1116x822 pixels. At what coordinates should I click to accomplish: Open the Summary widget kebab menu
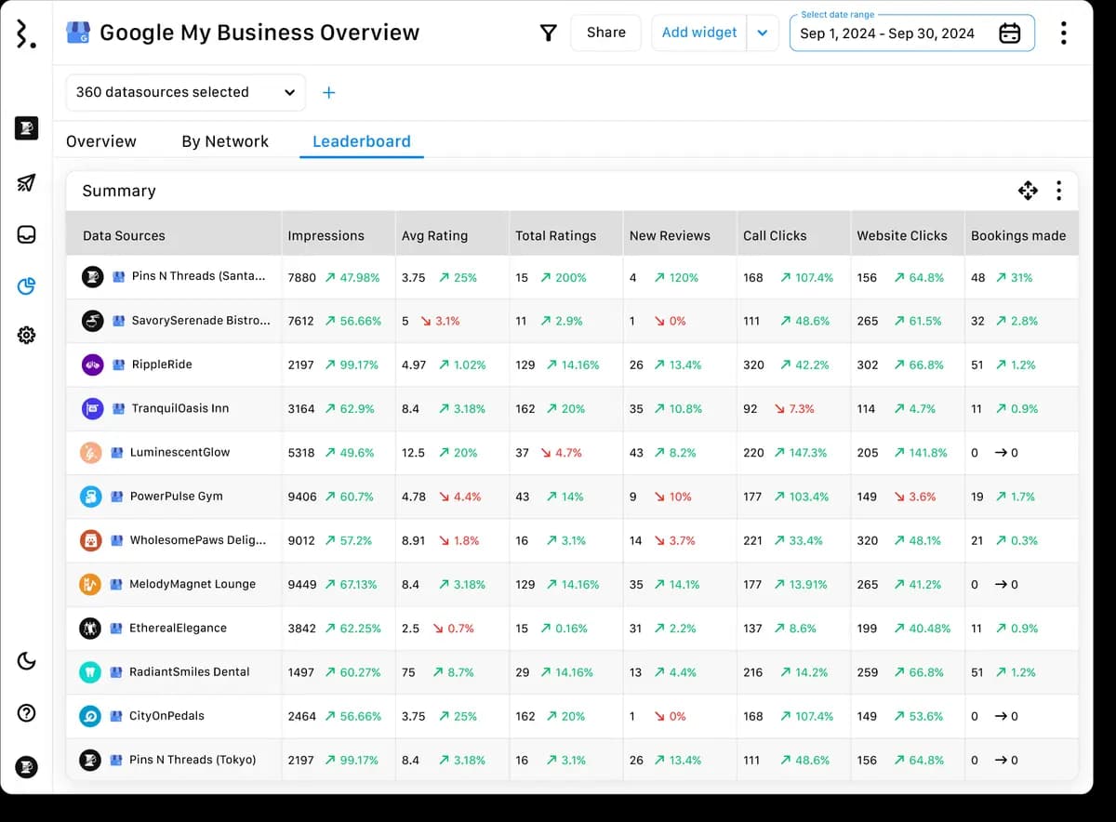(x=1058, y=191)
